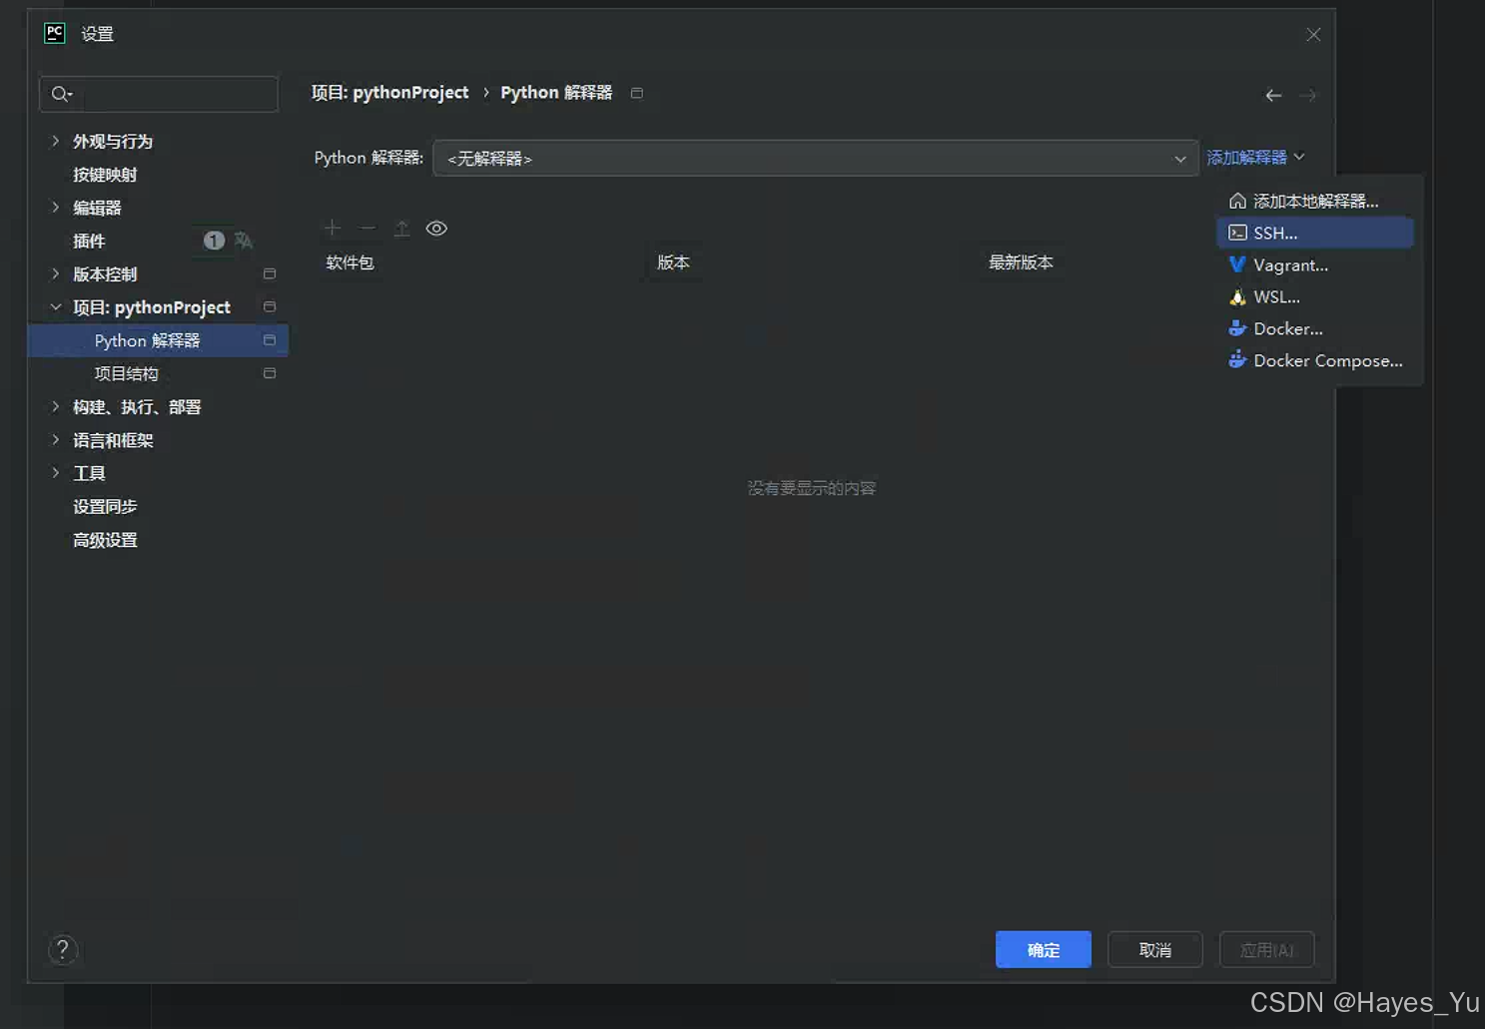The image size is (1485, 1029).
Task: Click the WSL penguin icon
Action: pos(1237,296)
